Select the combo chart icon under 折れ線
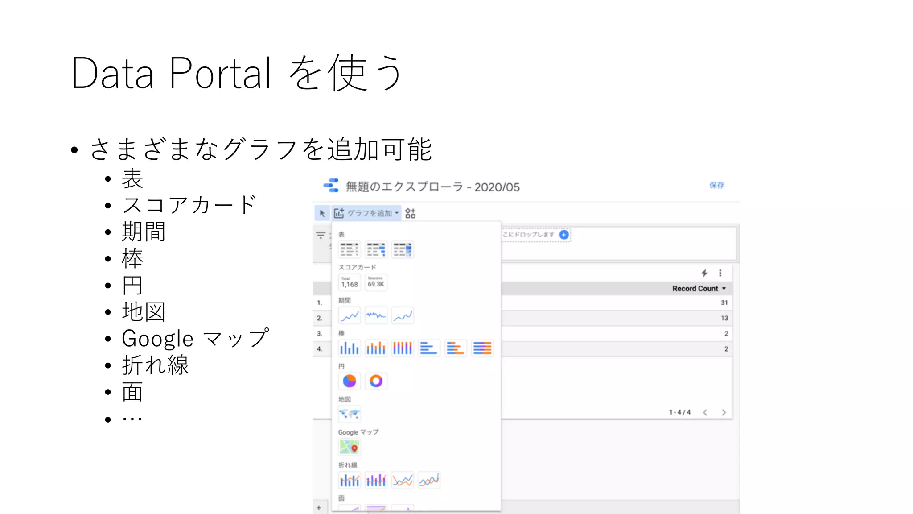Viewport: 913px width, 514px height. tap(350, 480)
